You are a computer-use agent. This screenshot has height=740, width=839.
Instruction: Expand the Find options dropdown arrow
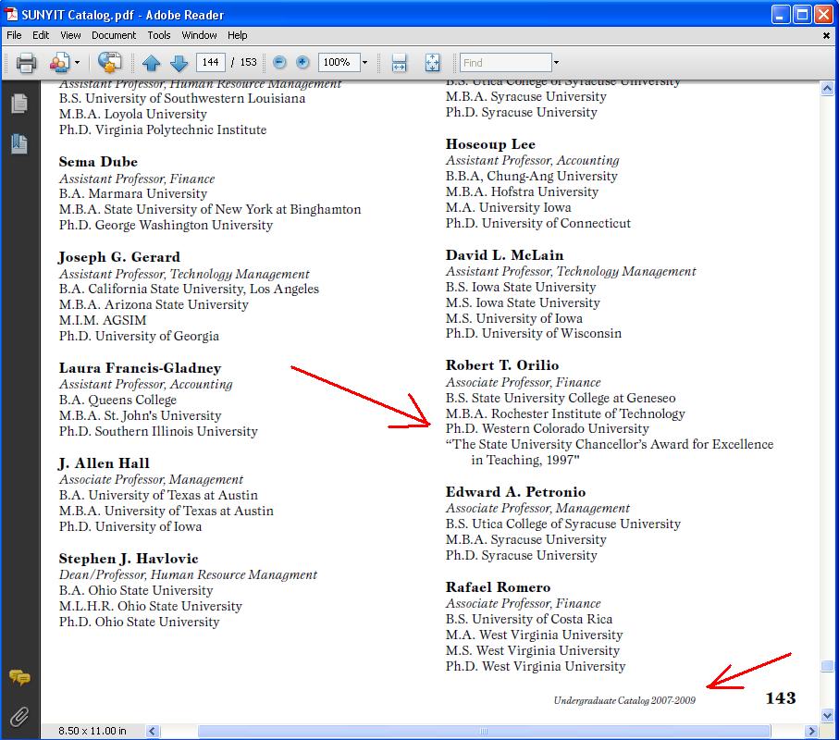click(556, 63)
